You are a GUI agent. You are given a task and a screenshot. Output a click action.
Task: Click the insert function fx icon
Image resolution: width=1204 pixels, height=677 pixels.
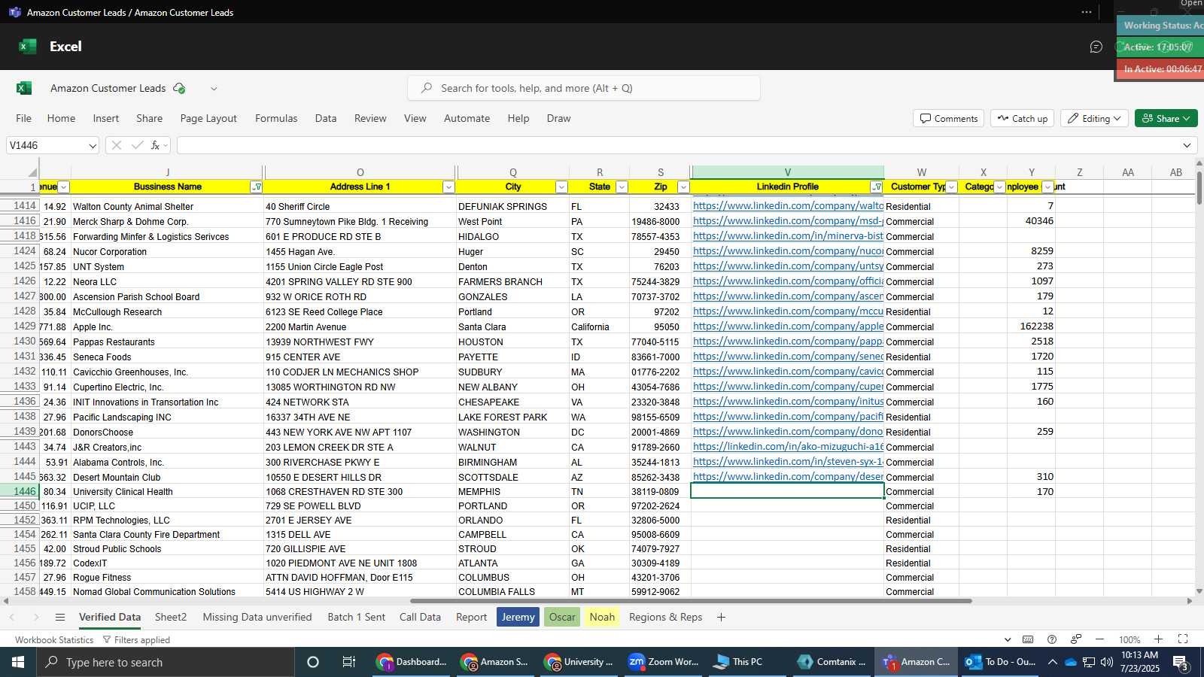coord(155,145)
